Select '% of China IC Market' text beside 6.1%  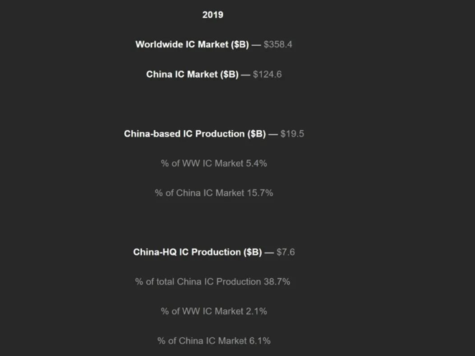[200, 340]
